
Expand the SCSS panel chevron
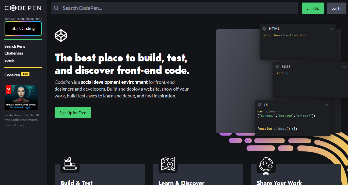(344, 67)
